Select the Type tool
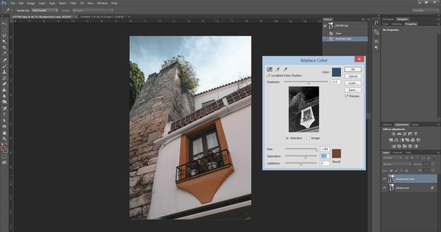The image size is (441, 232). point(5,114)
